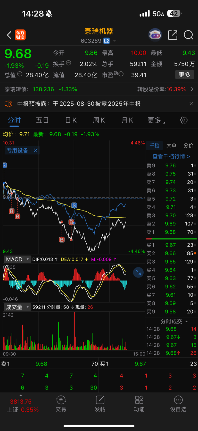Screen dimensions: 198x431
Task: Tap the info icon beside 市盈
Action: [x=121, y=74]
